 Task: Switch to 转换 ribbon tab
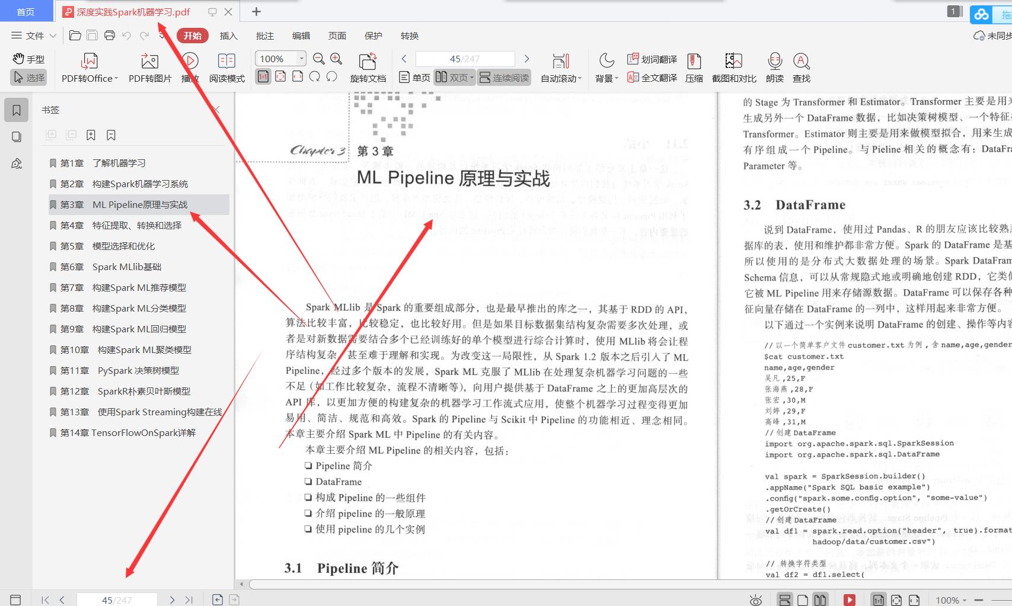tap(409, 36)
